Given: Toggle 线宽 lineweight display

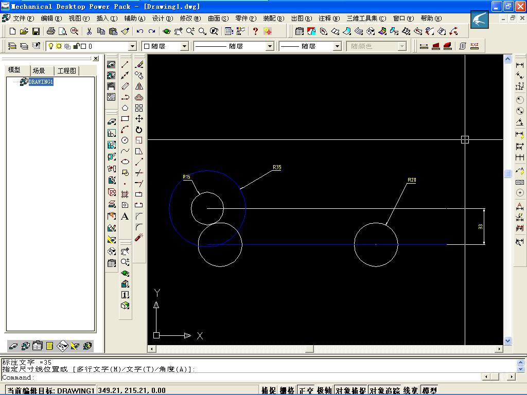Looking at the screenshot, I should (x=411, y=390).
